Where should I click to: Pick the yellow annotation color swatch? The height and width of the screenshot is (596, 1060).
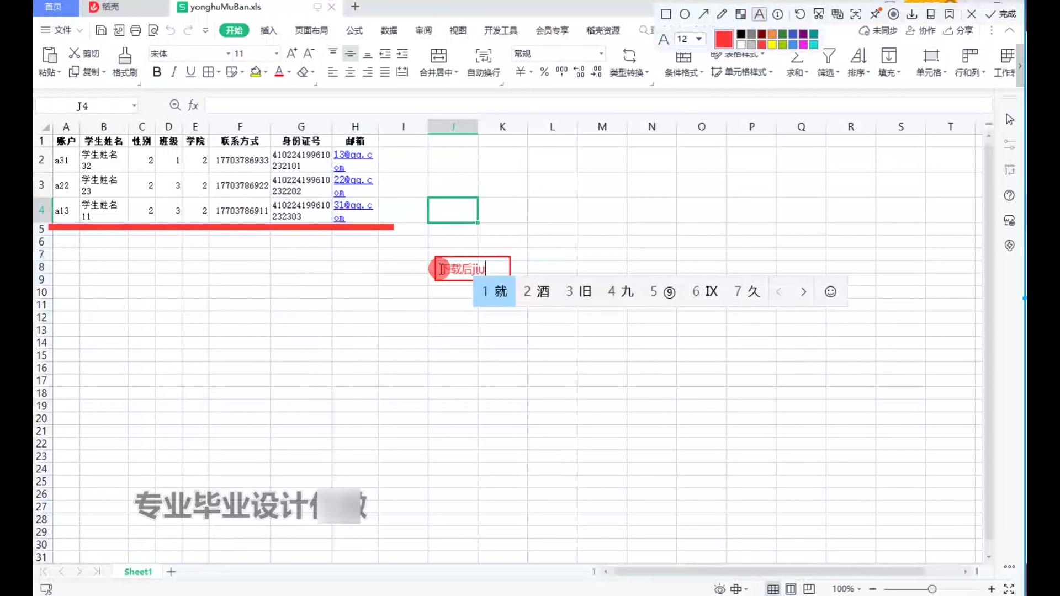coord(772,45)
